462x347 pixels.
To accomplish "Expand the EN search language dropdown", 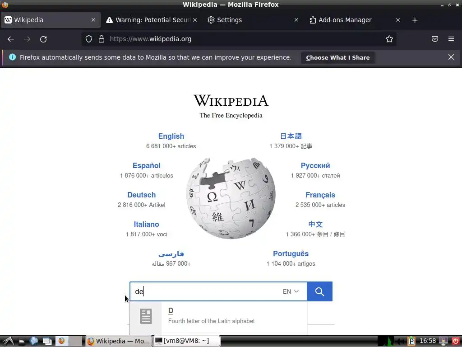I will [291, 291].
